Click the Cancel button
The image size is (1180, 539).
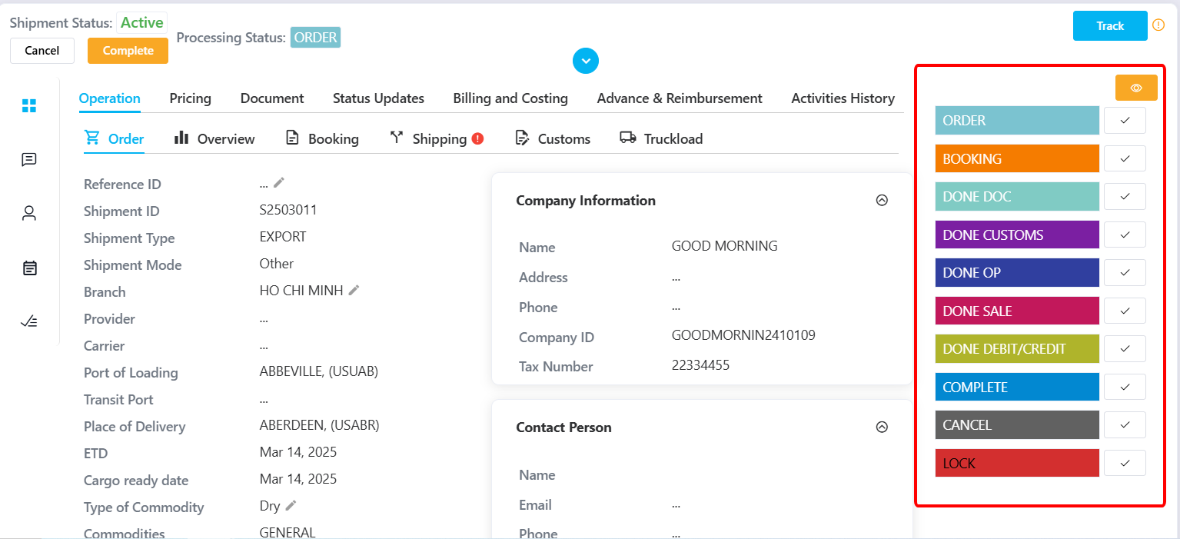(x=42, y=51)
